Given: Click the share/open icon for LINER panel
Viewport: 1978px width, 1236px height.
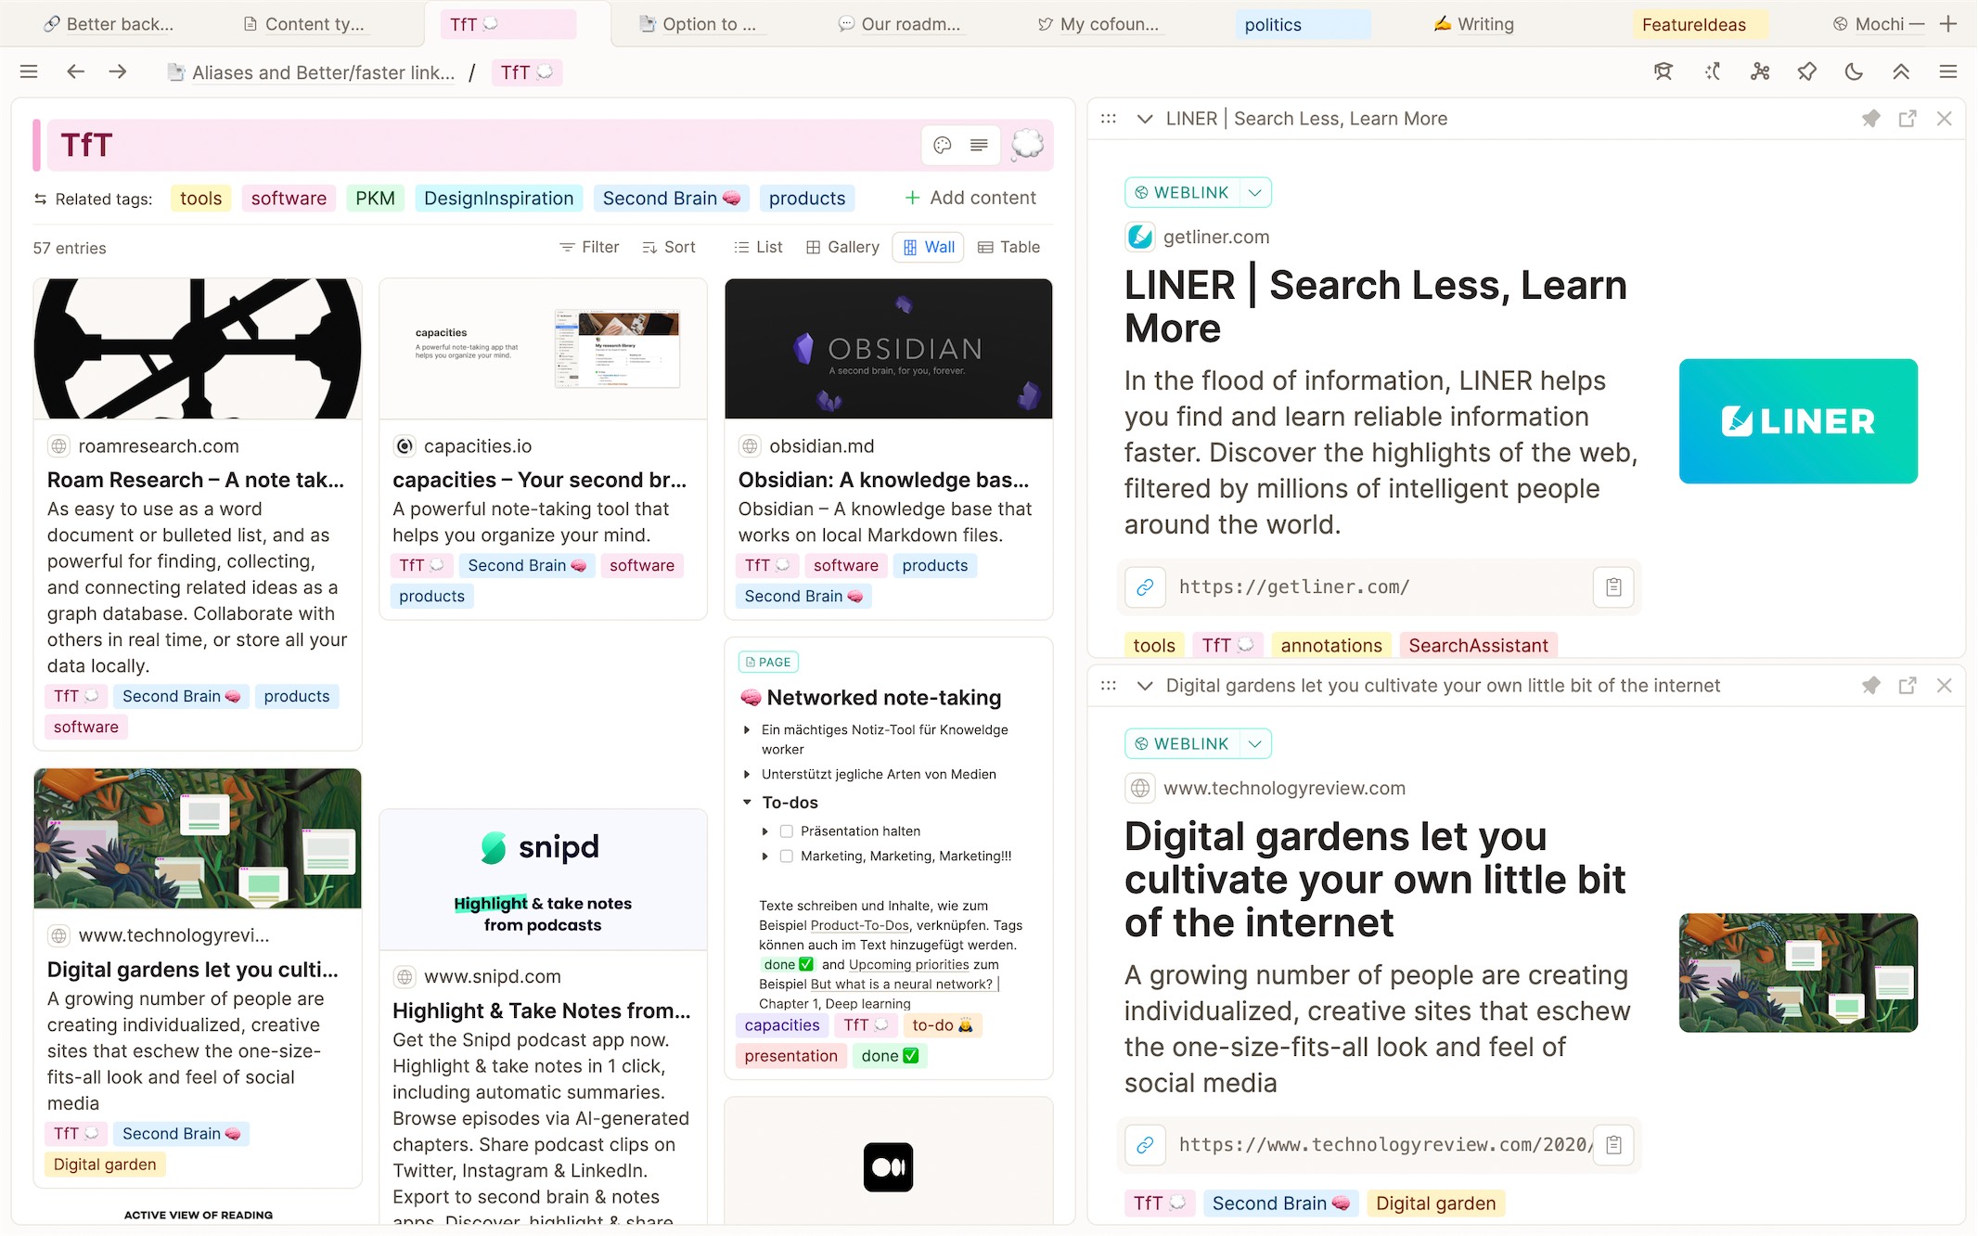Looking at the screenshot, I should [1908, 118].
